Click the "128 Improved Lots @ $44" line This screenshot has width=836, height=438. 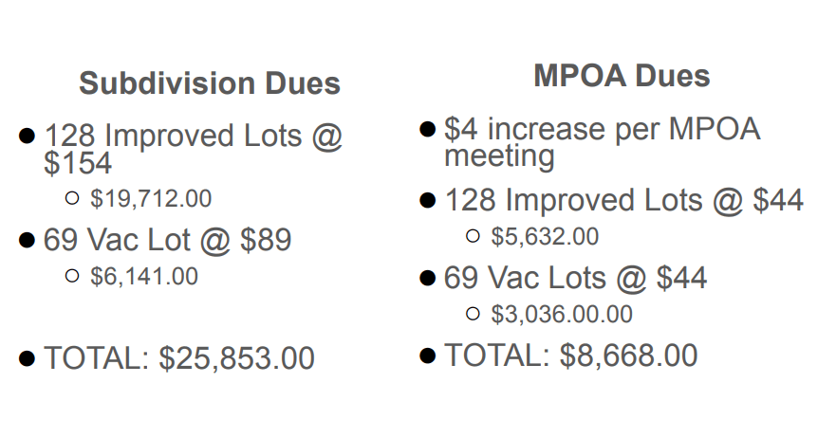pos(623,200)
